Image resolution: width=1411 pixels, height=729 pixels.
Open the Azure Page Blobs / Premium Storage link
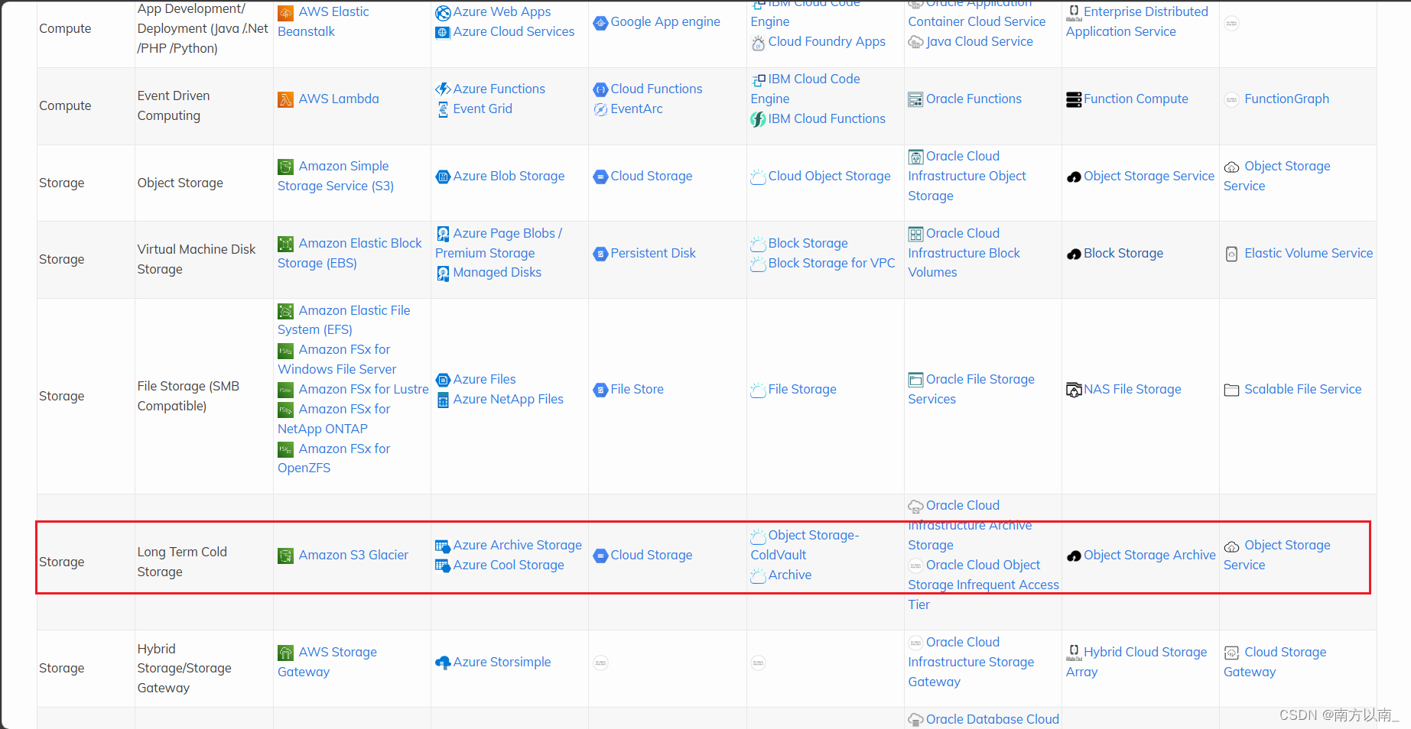pyautogui.click(x=499, y=244)
